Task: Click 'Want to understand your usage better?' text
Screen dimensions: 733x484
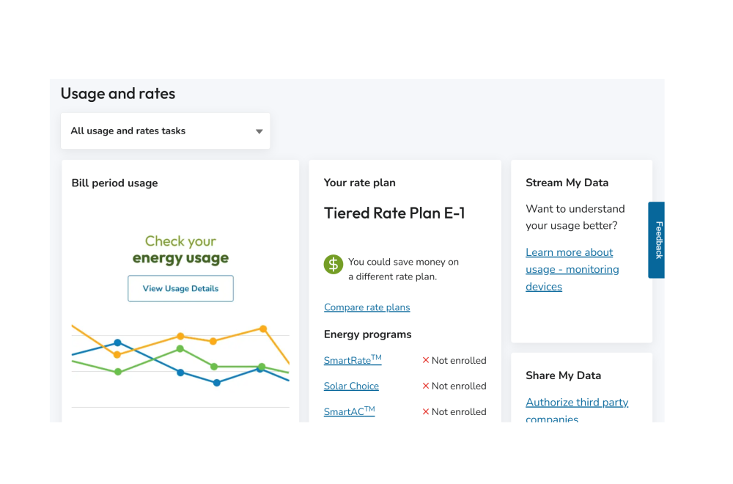Action: tap(575, 217)
